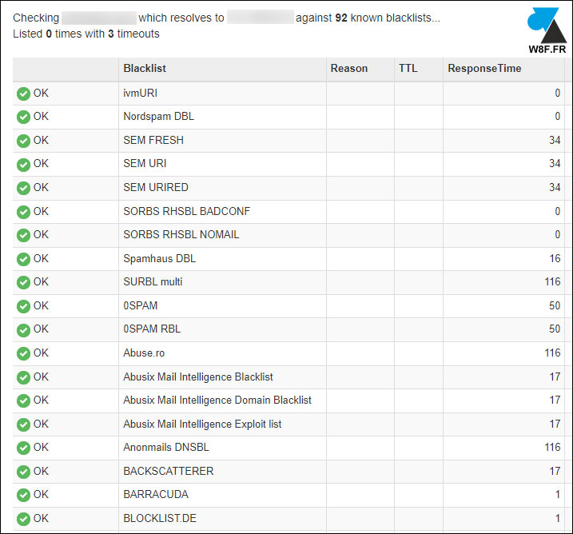This screenshot has height=534, width=573.
Task: Click response time 116 in SURBL multi row
Action: pyautogui.click(x=552, y=282)
